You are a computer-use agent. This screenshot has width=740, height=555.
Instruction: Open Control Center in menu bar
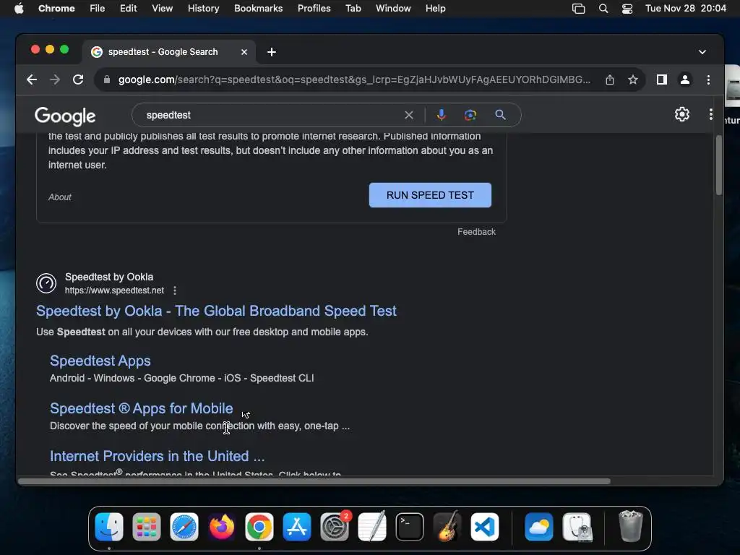pos(627,9)
